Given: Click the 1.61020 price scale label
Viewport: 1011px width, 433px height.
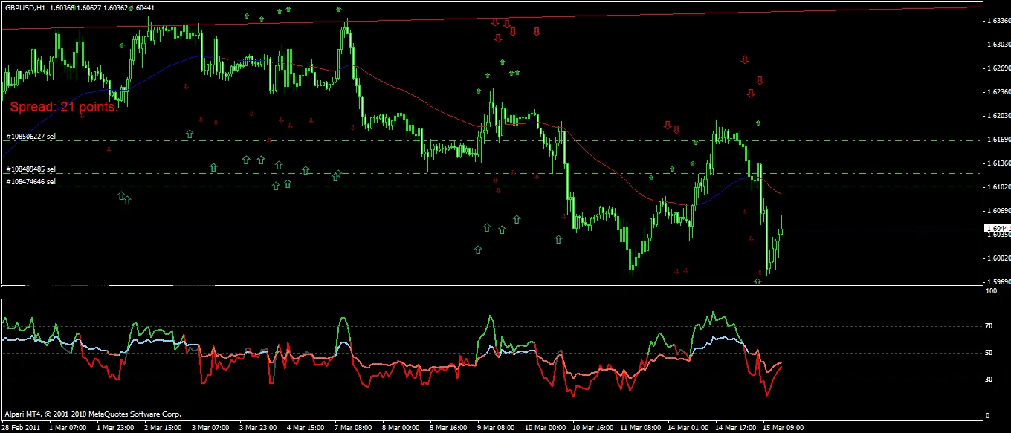Looking at the screenshot, I should coord(998,187).
